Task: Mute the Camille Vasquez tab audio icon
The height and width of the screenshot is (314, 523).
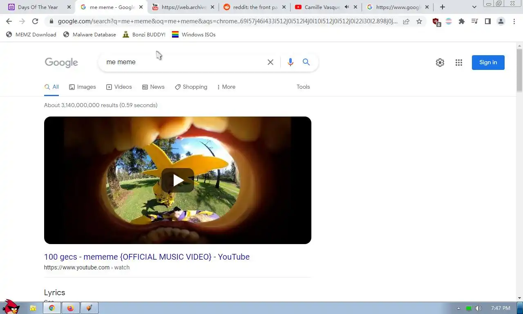Action: 346,7
